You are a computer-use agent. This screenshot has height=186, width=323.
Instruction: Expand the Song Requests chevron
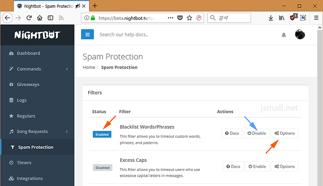[67, 131]
